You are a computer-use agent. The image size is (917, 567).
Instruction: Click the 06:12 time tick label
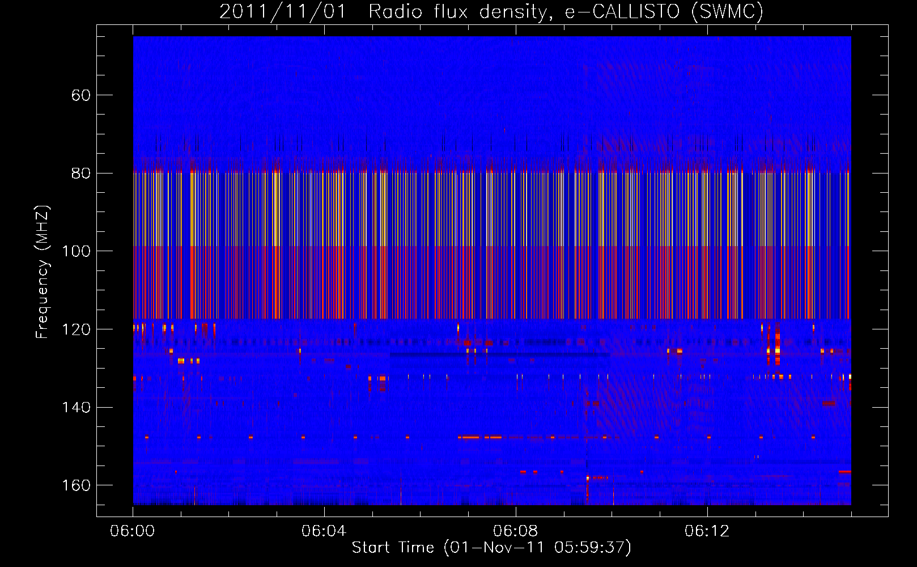click(707, 531)
